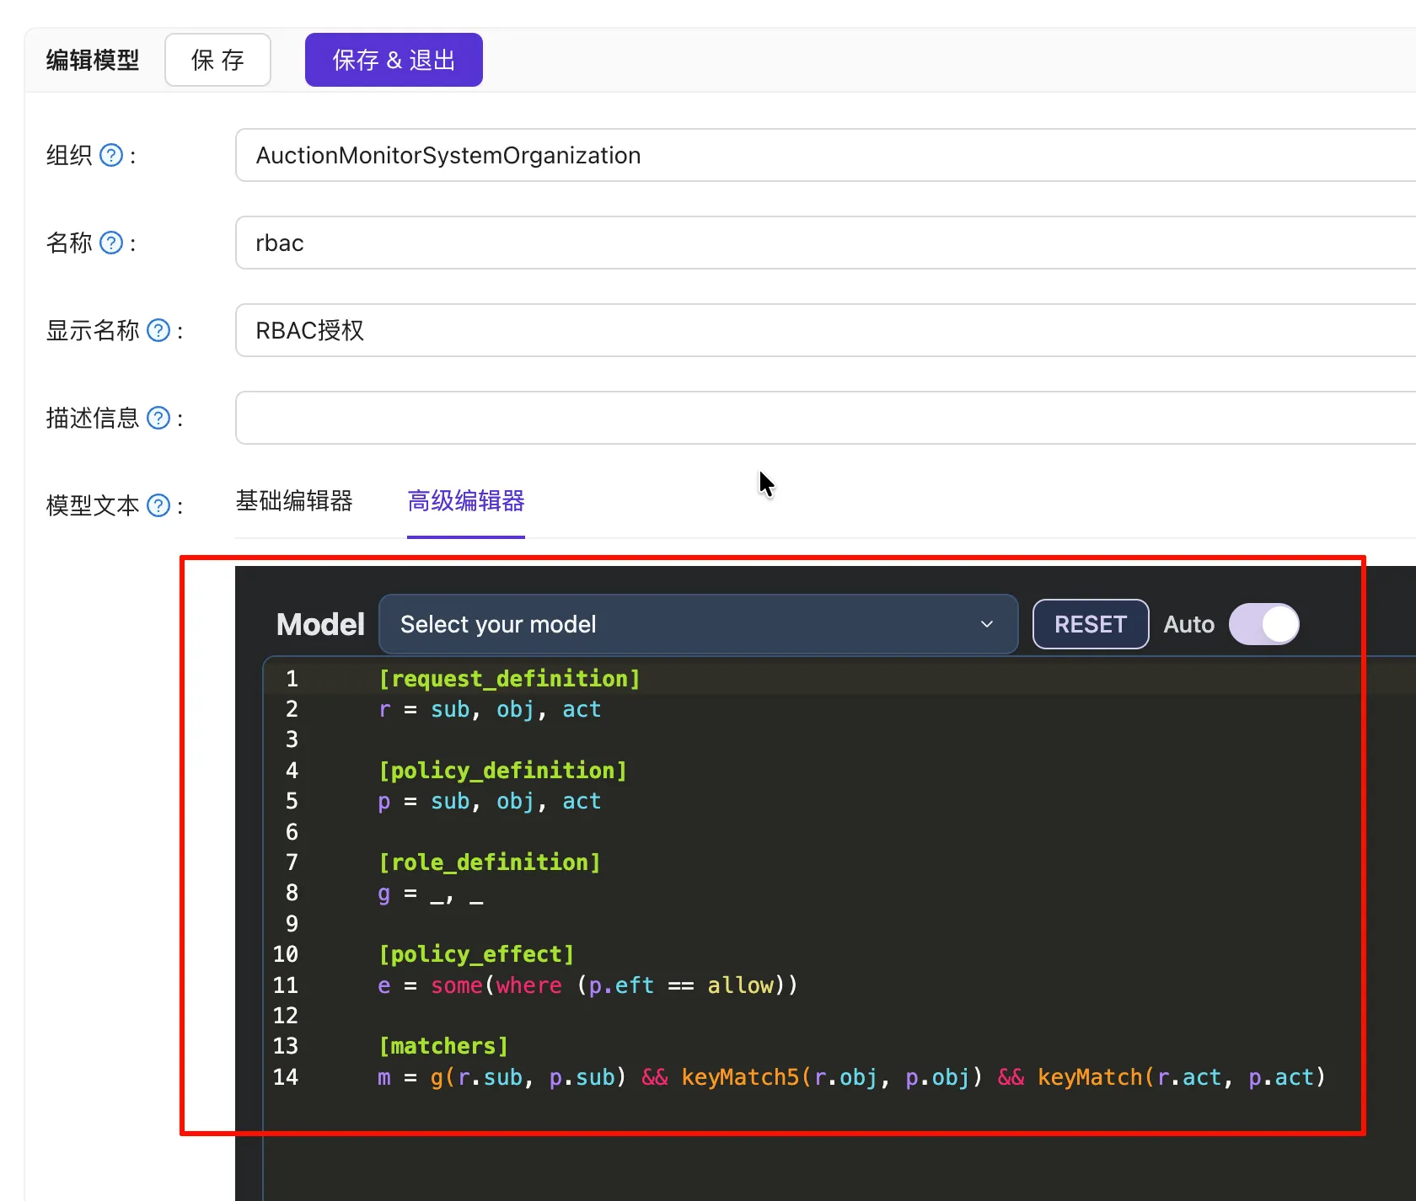Click the chevron arrow in model selector
The width and height of the screenshot is (1416, 1201).
(x=986, y=625)
